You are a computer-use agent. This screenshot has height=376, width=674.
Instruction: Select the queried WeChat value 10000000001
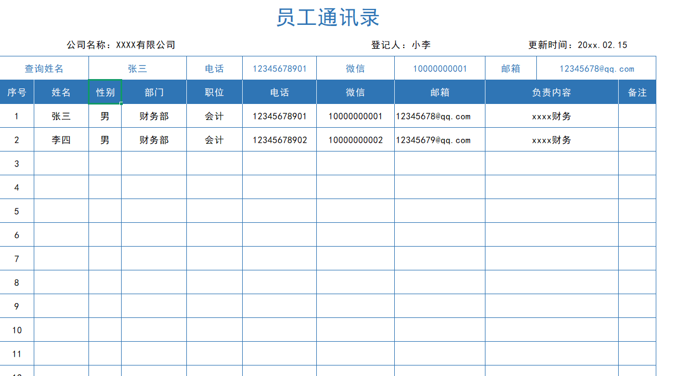pos(438,68)
